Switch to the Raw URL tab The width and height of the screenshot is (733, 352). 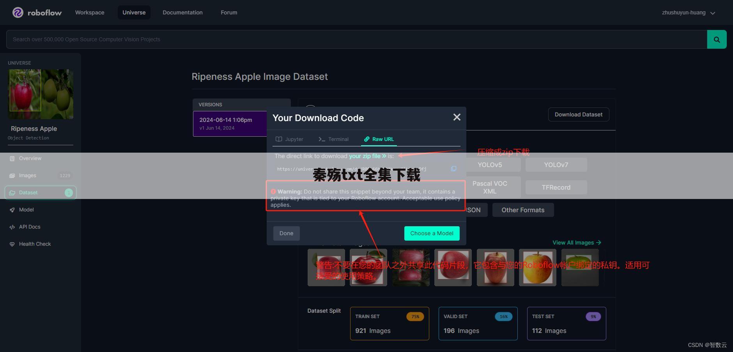[379, 139]
